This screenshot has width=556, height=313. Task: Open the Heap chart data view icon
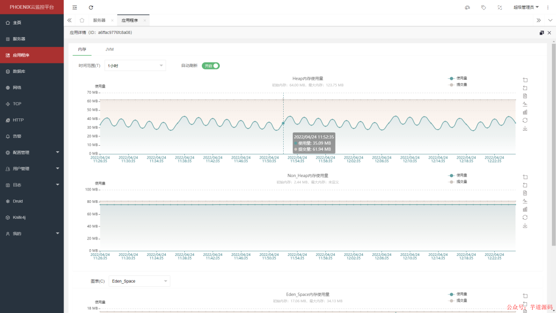point(525,96)
